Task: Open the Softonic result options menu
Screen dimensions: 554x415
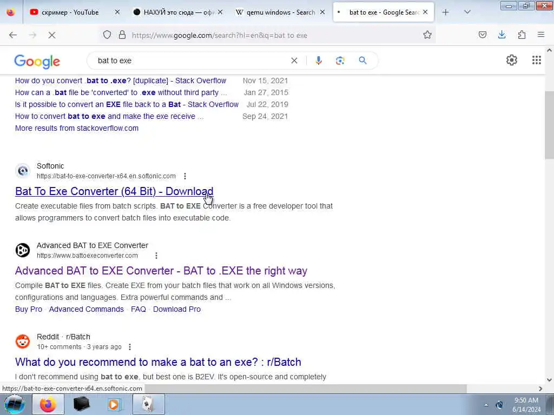Action: 185,176
